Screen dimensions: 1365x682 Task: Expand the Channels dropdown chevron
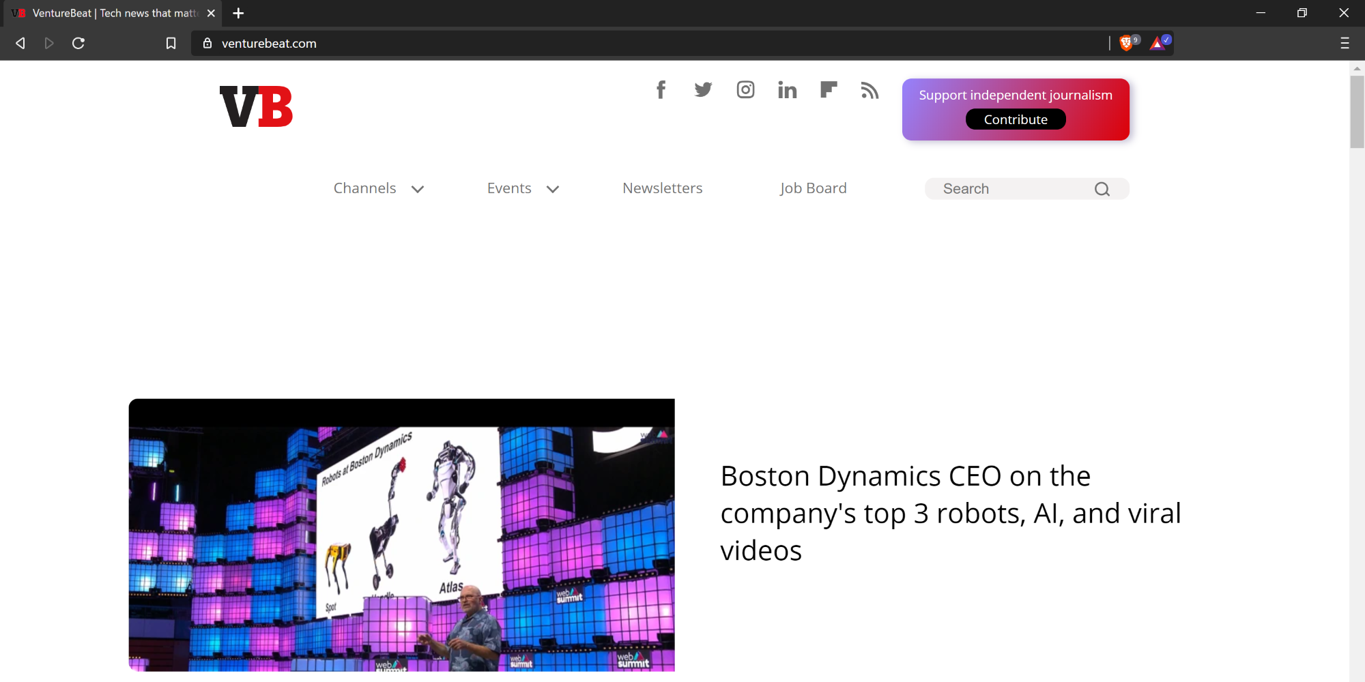tap(418, 189)
